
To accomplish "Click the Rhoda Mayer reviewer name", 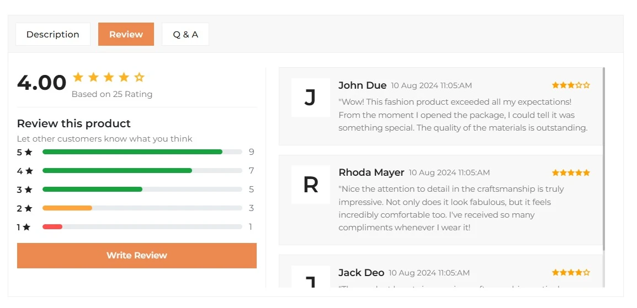I will pos(371,172).
